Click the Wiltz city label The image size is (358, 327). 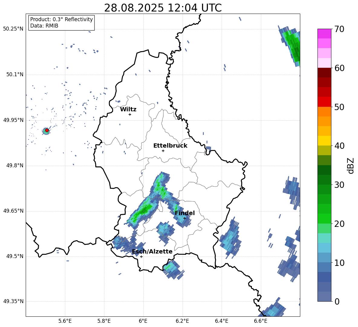coord(128,110)
